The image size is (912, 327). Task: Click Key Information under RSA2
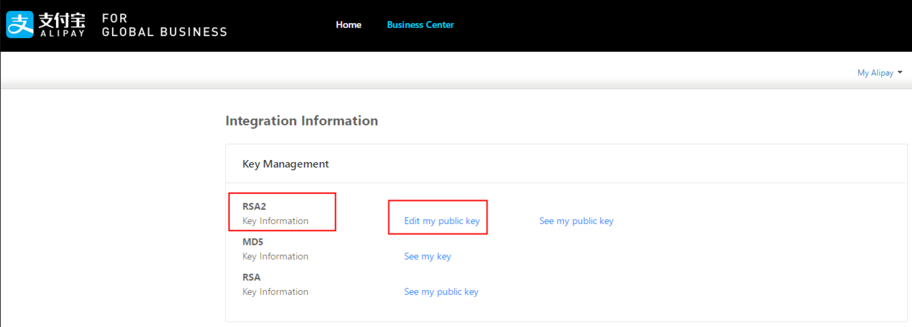pyautogui.click(x=275, y=221)
